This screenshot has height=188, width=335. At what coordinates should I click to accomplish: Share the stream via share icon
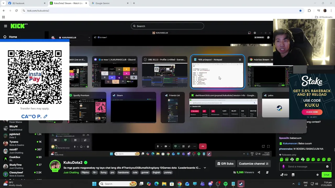(x=259, y=172)
